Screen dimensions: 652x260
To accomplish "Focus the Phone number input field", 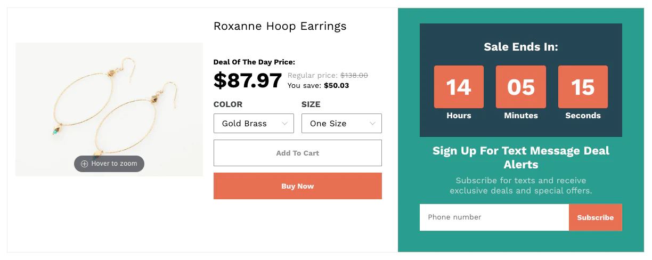I will coord(494,217).
